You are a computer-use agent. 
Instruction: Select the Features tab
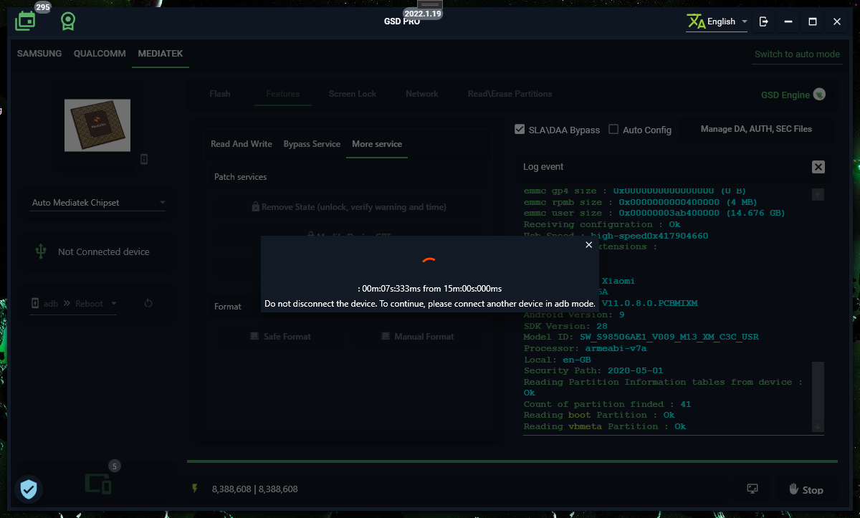[283, 94]
